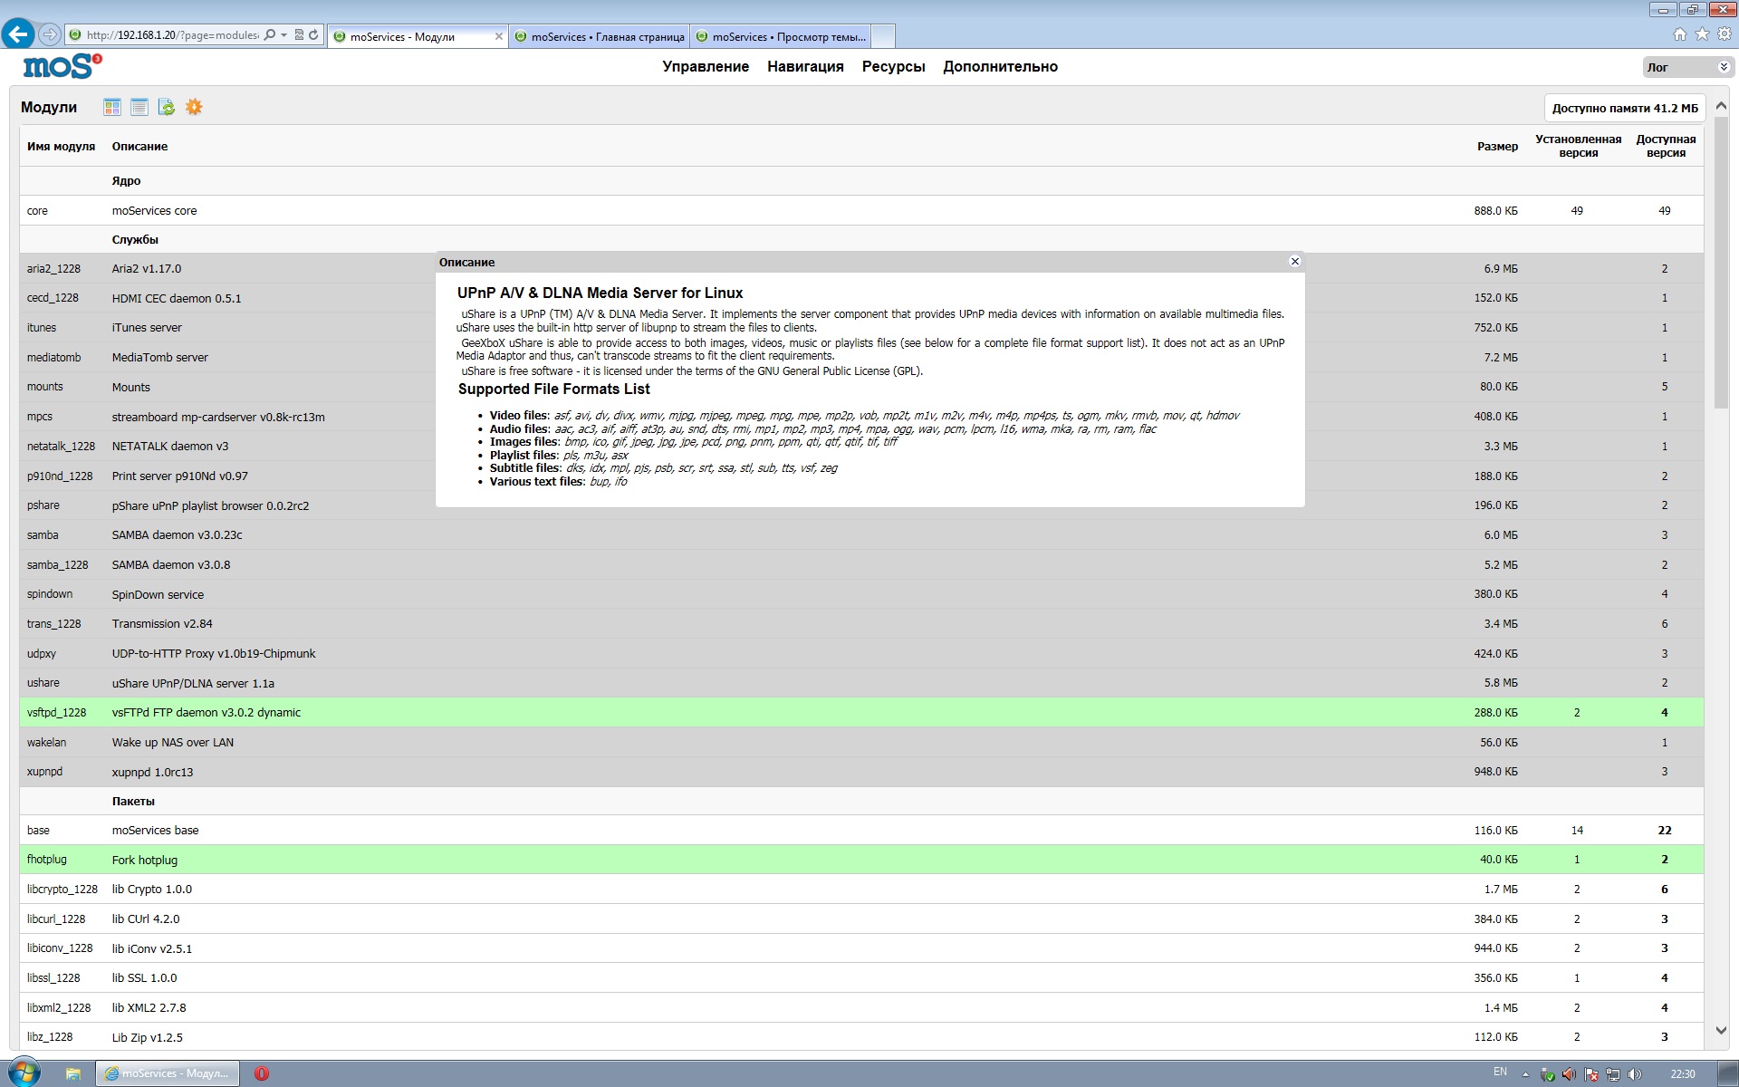The image size is (1739, 1087).
Task: Open browser favorites star icon
Action: coord(1702,34)
